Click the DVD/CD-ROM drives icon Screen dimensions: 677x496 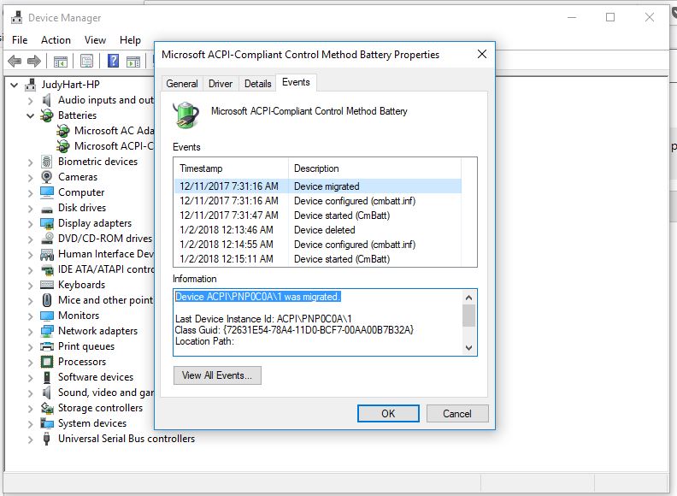47,239
